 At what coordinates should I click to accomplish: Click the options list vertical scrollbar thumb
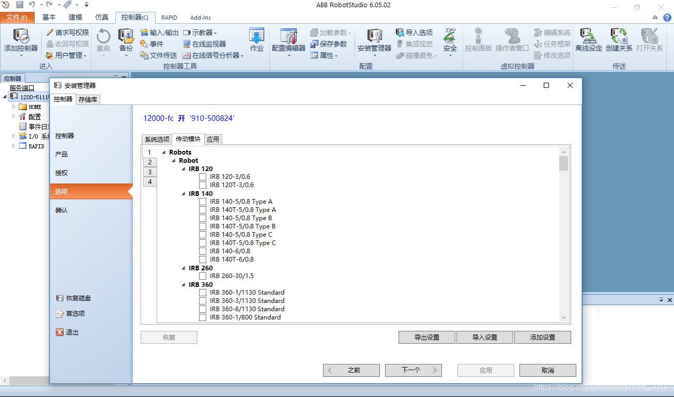click(563, 163)
